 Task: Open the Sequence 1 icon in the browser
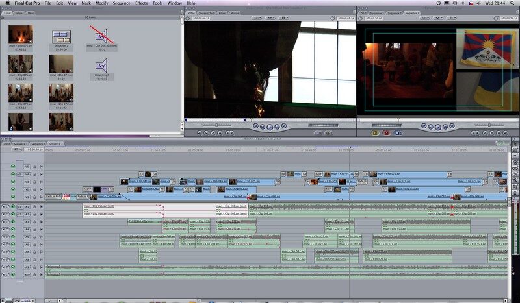(61, 38)
